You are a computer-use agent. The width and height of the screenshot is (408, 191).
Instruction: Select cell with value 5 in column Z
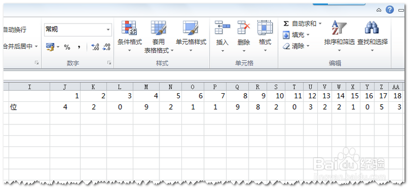[x=381, y=107]
